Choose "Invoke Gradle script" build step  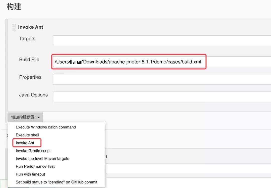click(33, 151)
